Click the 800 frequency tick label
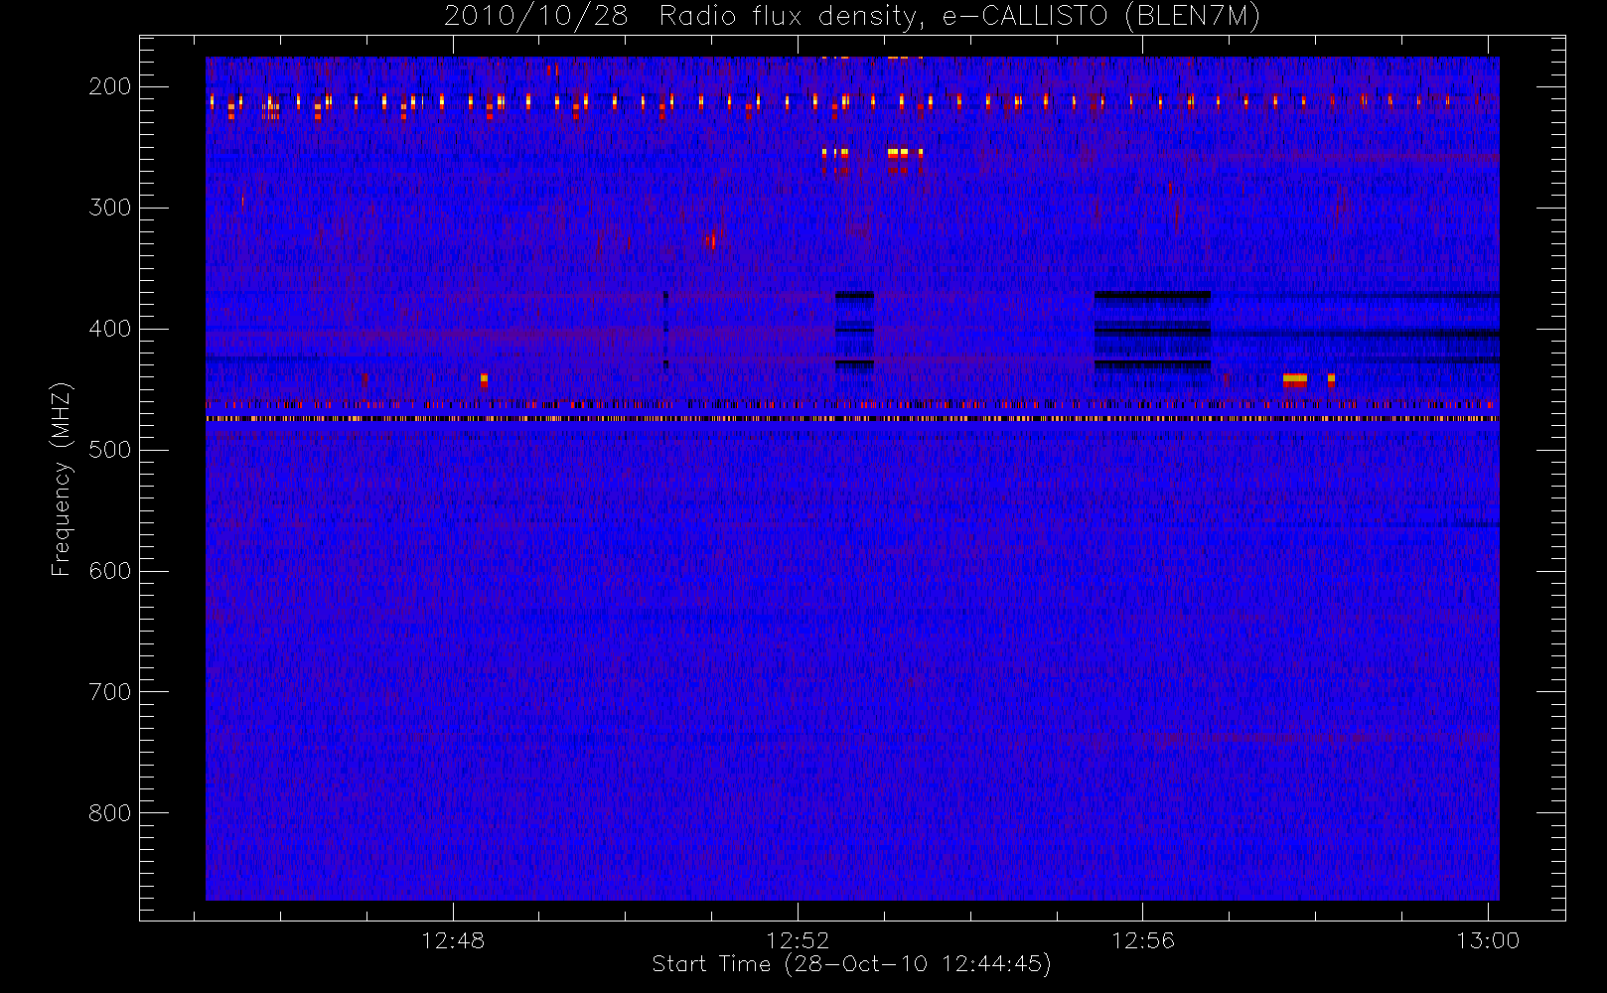 tap(110, 813)
